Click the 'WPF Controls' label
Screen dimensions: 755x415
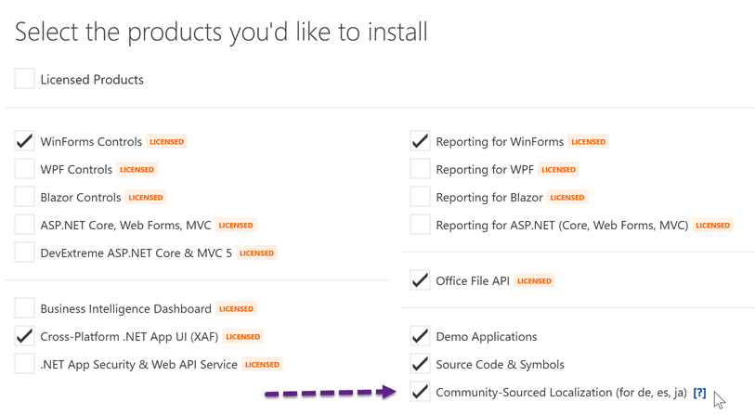76,170
